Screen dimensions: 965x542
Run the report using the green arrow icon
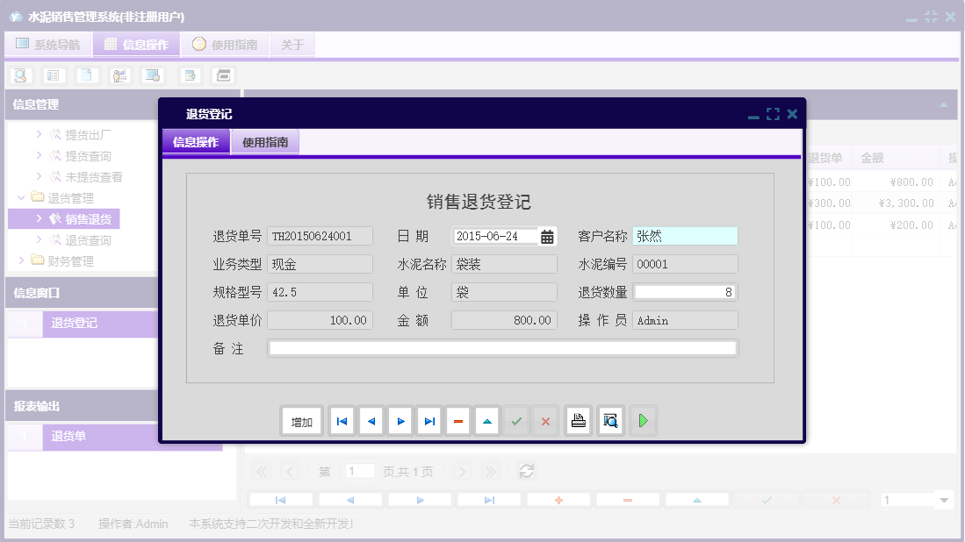pos(642,421)
